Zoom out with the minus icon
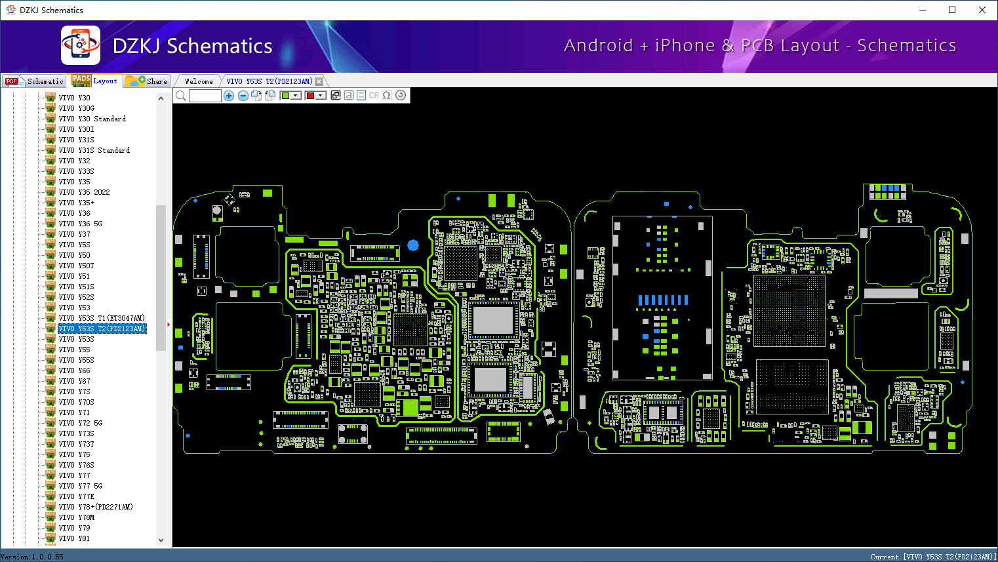Image resolution: width=998 pixels, height=562 pixels. [x=243, y=96]
